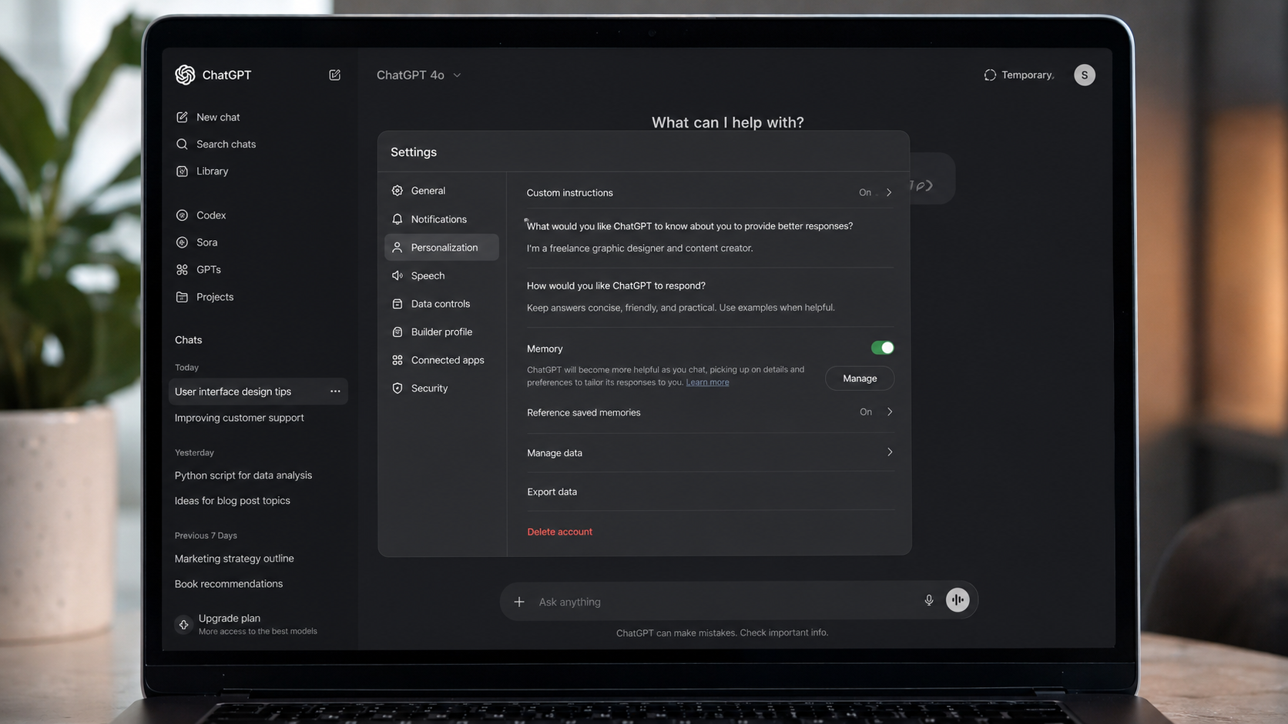Click the Library icon in sidebar
The image size is (1288, 724).
pyautogui.click(x=182, y=171)
